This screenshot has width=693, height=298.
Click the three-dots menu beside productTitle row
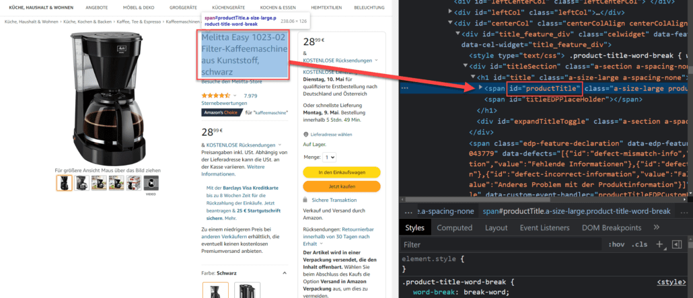(x=406, y=88)
